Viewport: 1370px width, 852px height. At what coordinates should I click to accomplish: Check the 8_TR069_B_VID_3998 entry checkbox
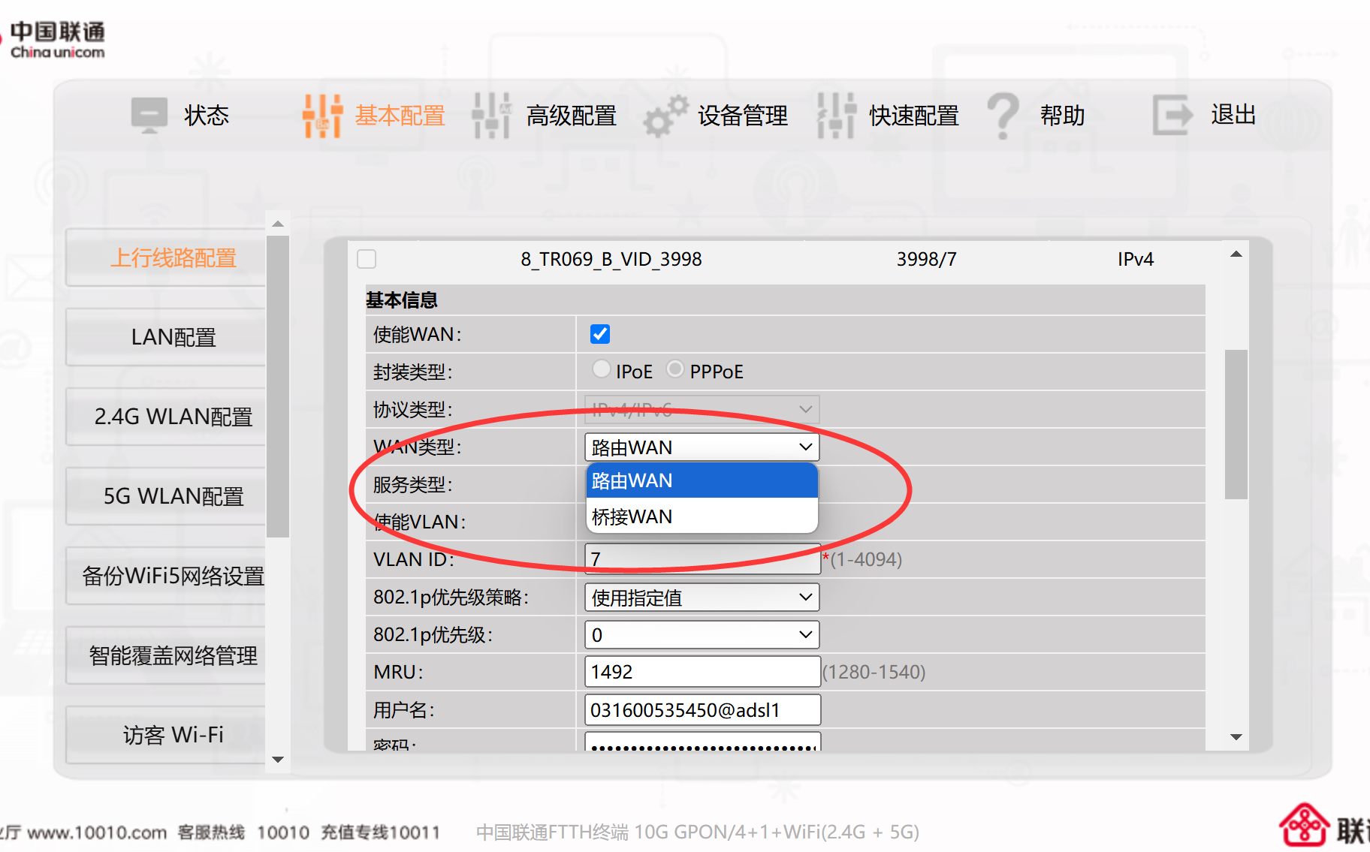pyautogui.click(x=366, y=258)
